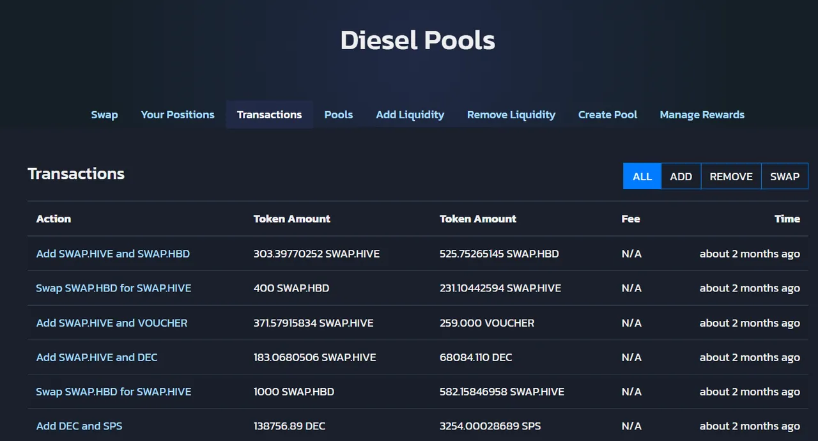Screen dimensions: 818x441
Task: Switch to the Pools tab
Action: click(339, 114)
